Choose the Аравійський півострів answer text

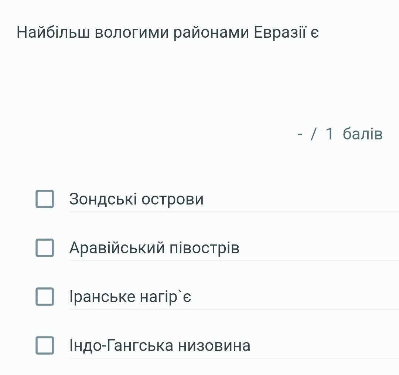coord(154,248)
